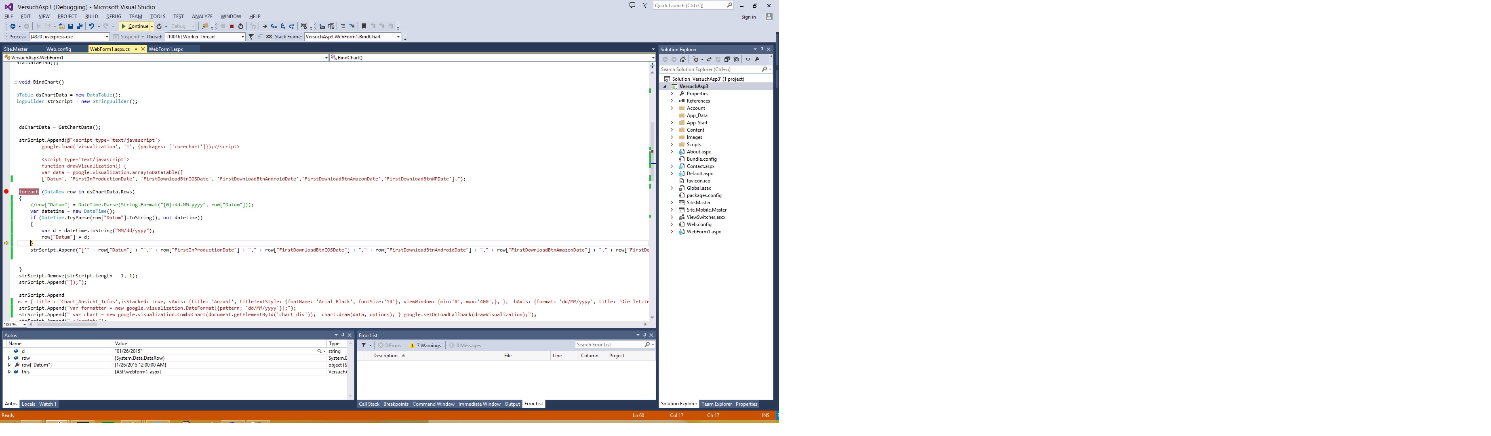Image resolution: width=1491 pixels, height=436 pixels.
Task: Switch to the Locals tab
Action: click(28, 404)
